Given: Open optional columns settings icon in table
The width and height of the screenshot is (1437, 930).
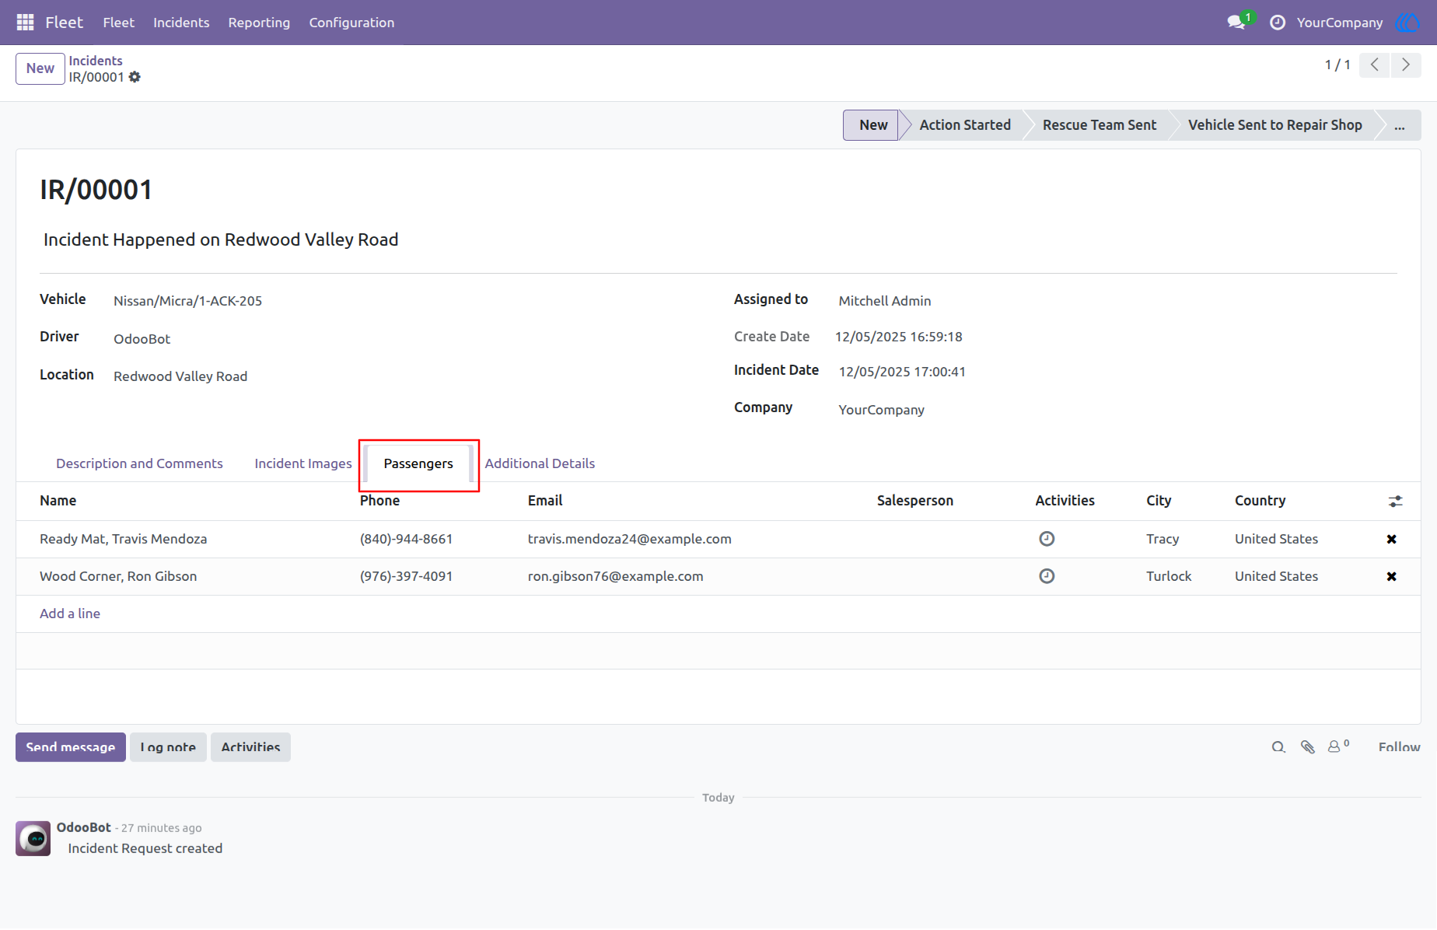Looking at the screenshot, I should click(x=1396, y=502).
